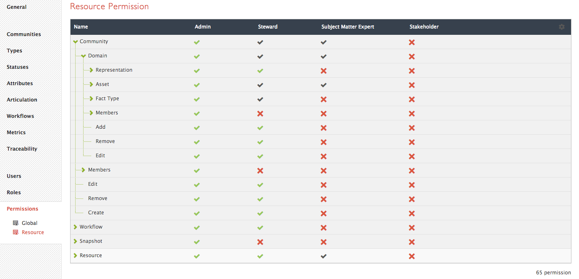The image size is (579, 279).
Task: Select the Permissions sidebar heading
Action: (22, 209)
